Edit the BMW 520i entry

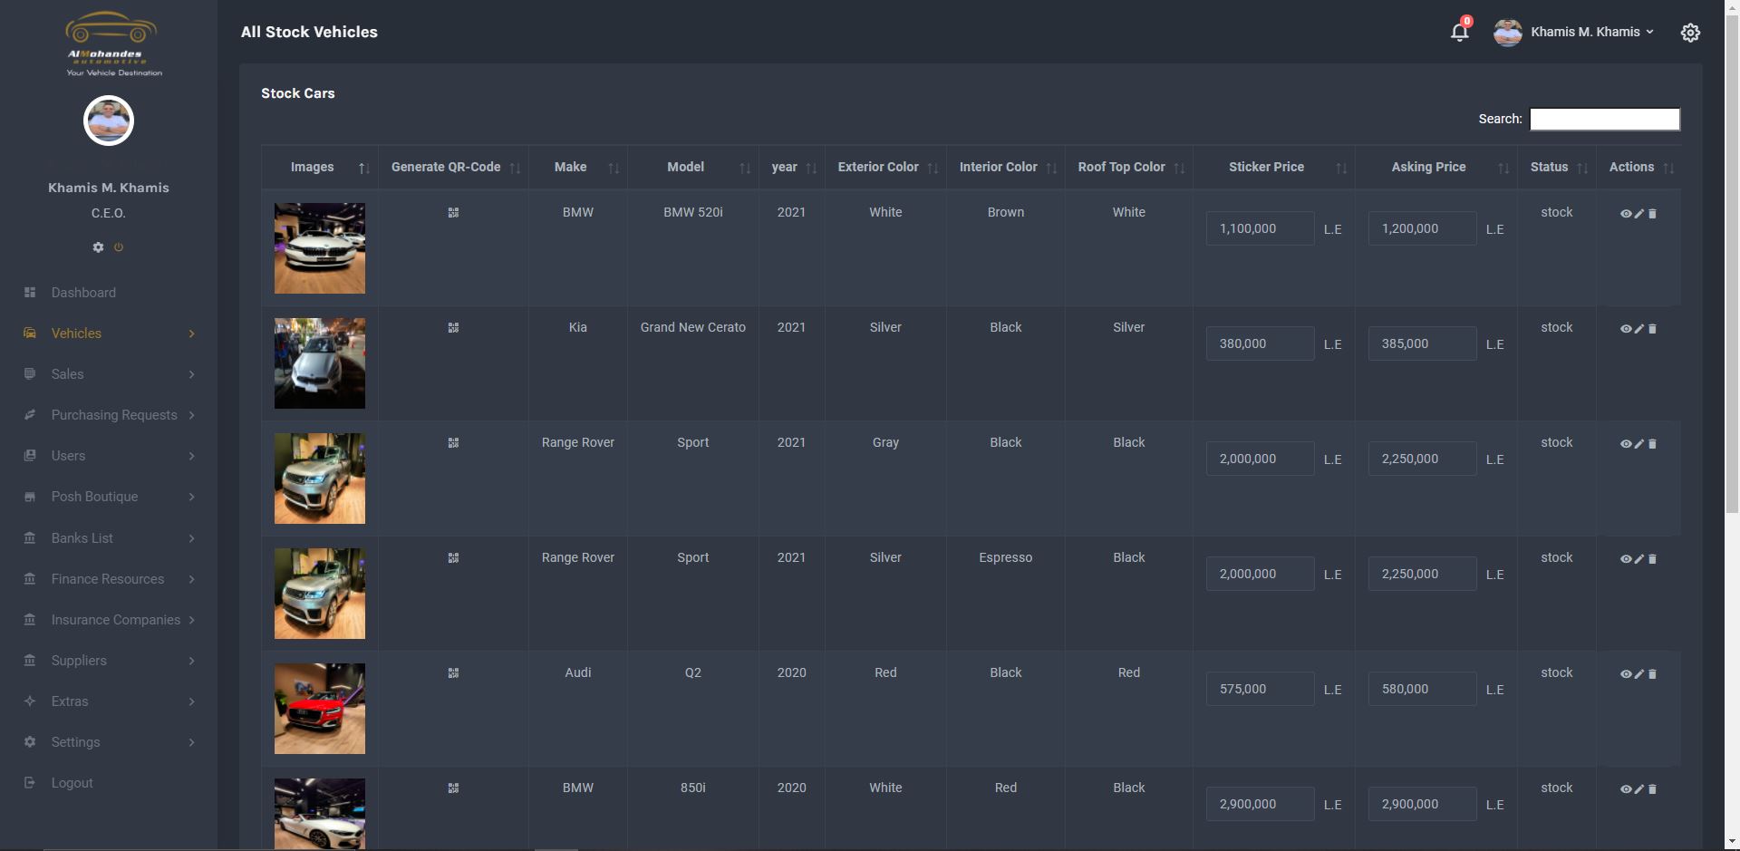[1639, 214]
